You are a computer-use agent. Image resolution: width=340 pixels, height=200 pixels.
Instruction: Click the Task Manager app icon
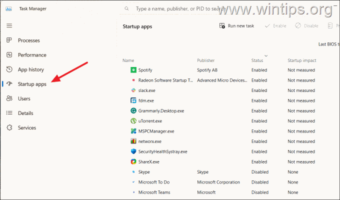coord(8,8)
